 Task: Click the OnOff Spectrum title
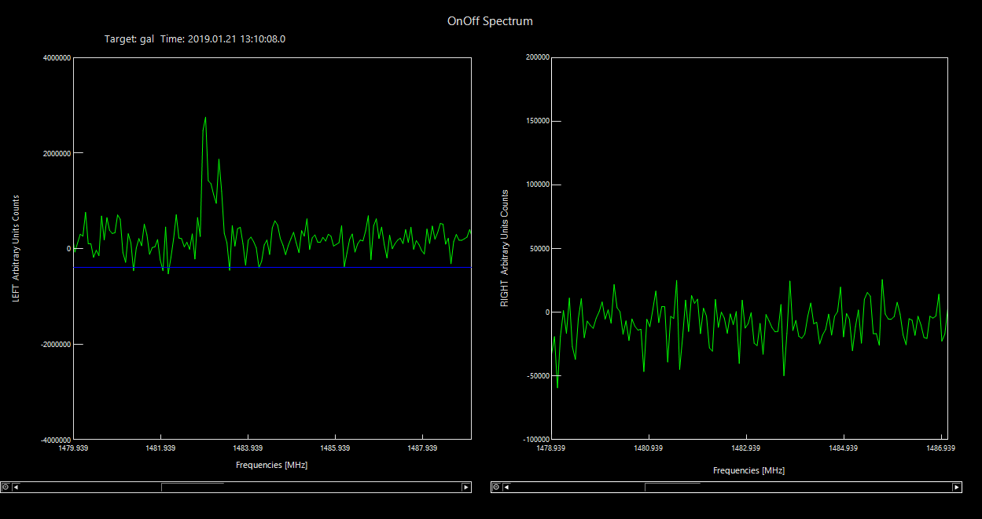490,21
